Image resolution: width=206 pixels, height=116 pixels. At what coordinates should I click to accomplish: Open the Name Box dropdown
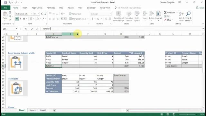tap(16, 29)
